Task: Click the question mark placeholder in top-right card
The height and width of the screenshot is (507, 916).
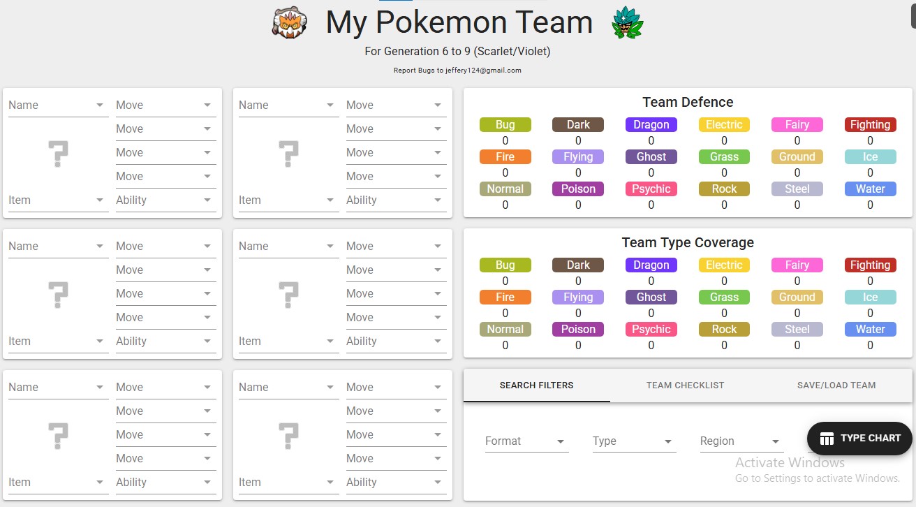Action: (x=288, y=153)
